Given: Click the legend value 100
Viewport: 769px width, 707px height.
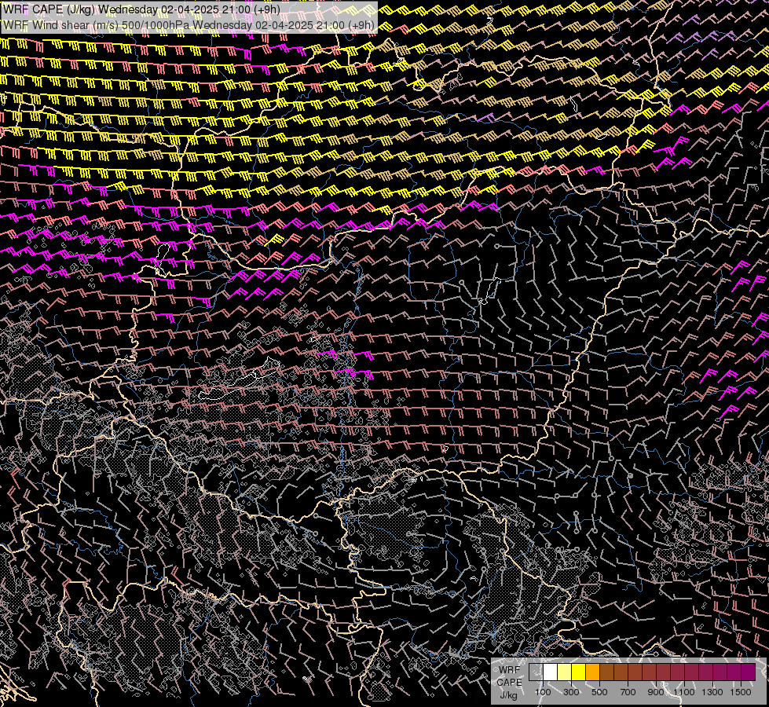Looking at the screenshot, I should point(543,692).
